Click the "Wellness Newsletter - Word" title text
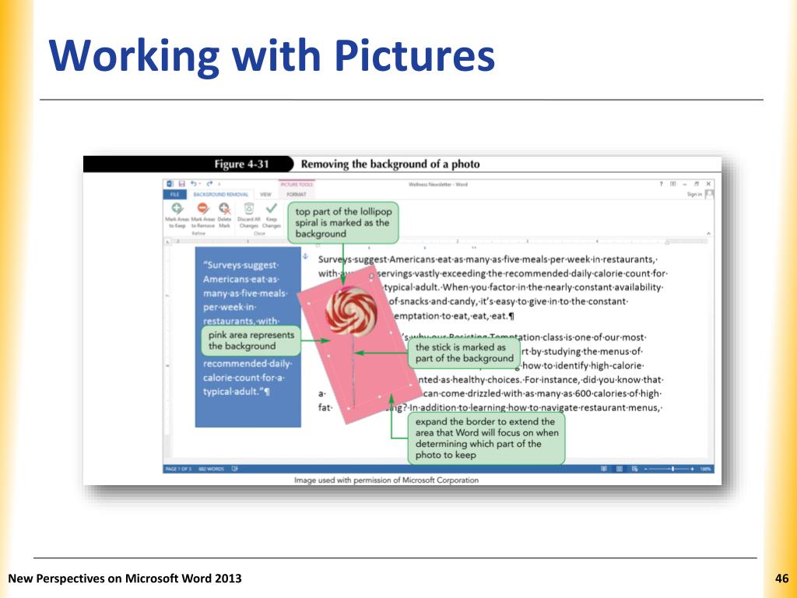This screenshot has height=598, width=797. tap(437, 184)
